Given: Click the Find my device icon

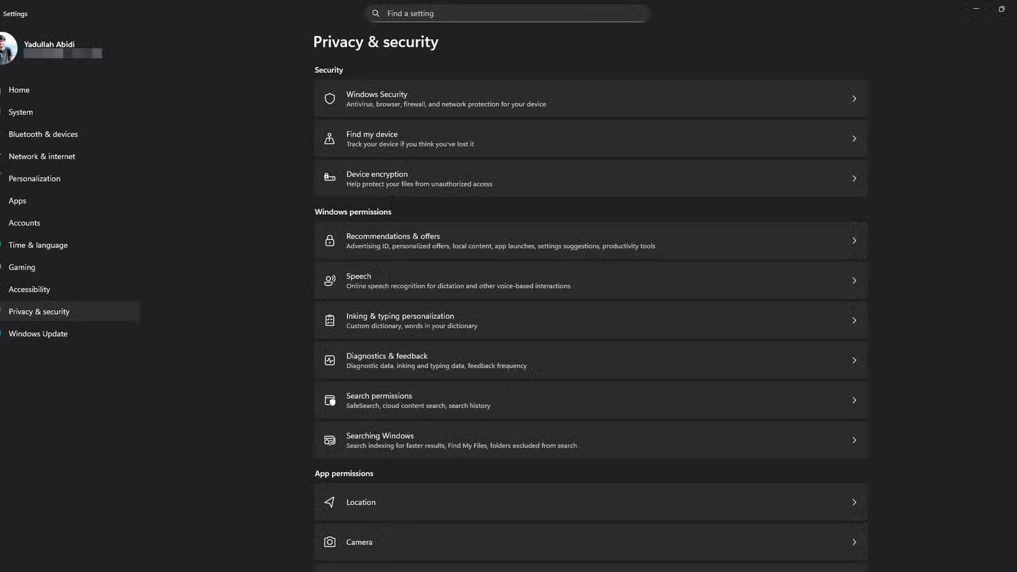Looking at the screenshot, I should (330, 138).
